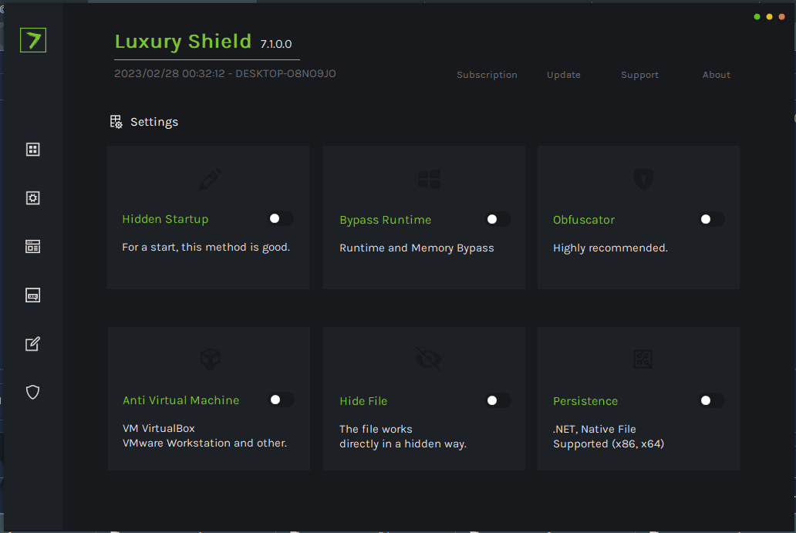The image size is (796, 533).
Task: Click the green window control dot
Action: coord(757,17)
